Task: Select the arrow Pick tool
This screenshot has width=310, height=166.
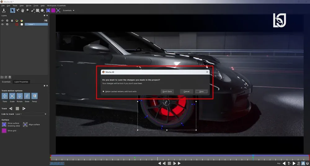Action: (12, 11)
